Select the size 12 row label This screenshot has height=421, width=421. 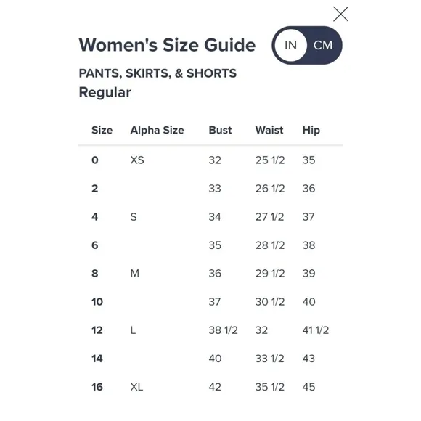pyautogui.click(x=97, y=330)
